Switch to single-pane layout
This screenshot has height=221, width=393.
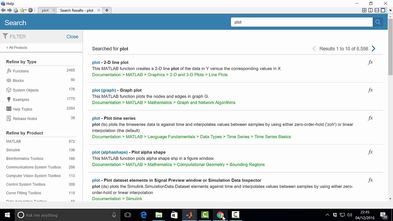tap(383, 10)
